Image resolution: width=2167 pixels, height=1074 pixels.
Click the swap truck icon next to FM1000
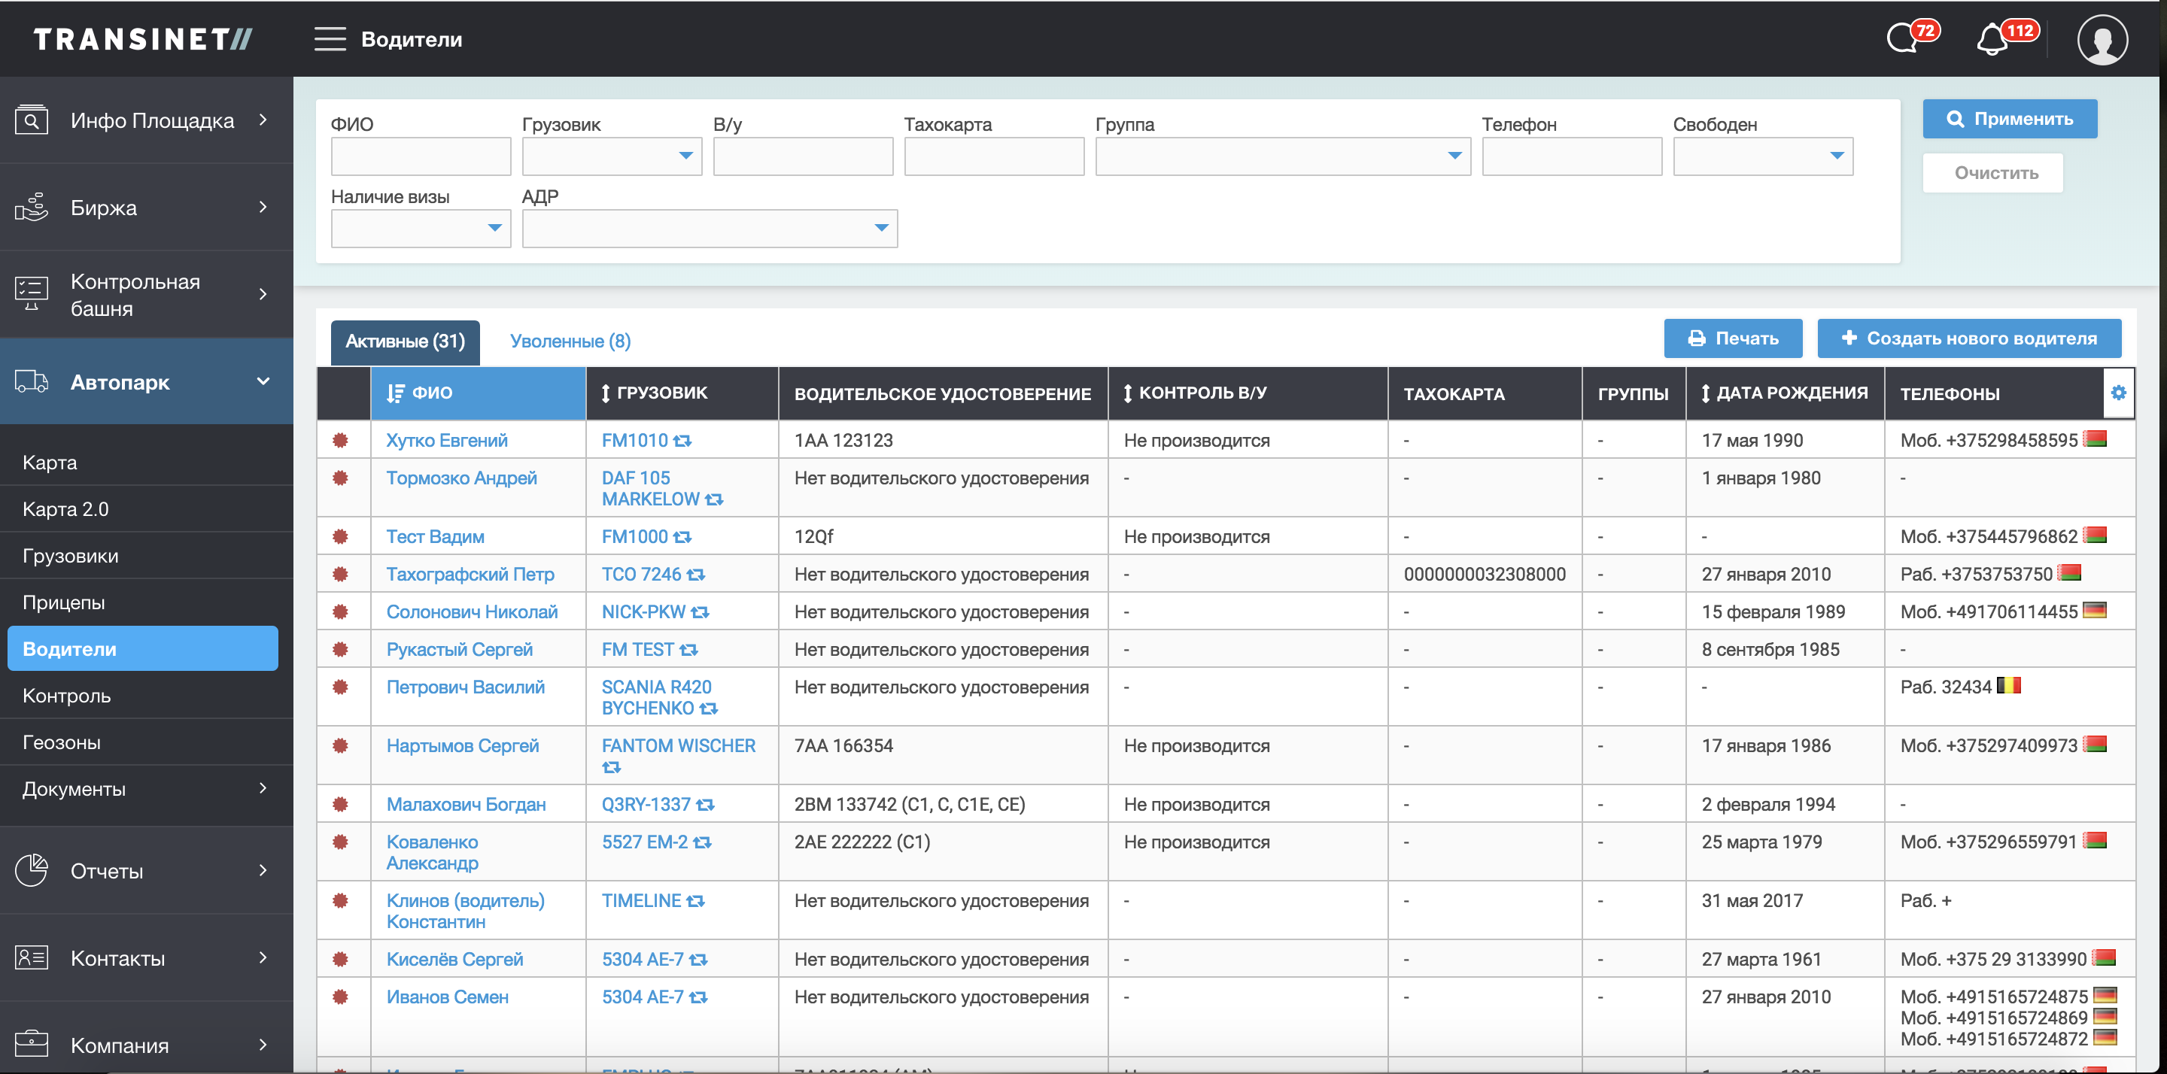point(682,536)
